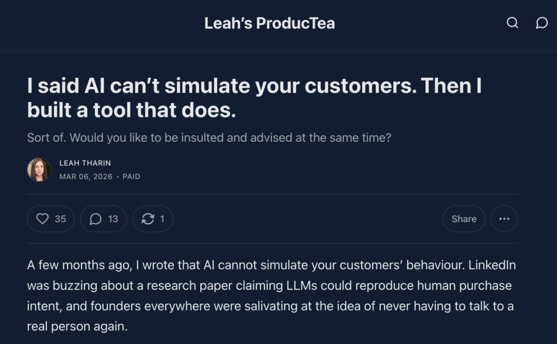Click the PAID label beside the date
Viewport: 557px width, 344px height.
(131, 177)
